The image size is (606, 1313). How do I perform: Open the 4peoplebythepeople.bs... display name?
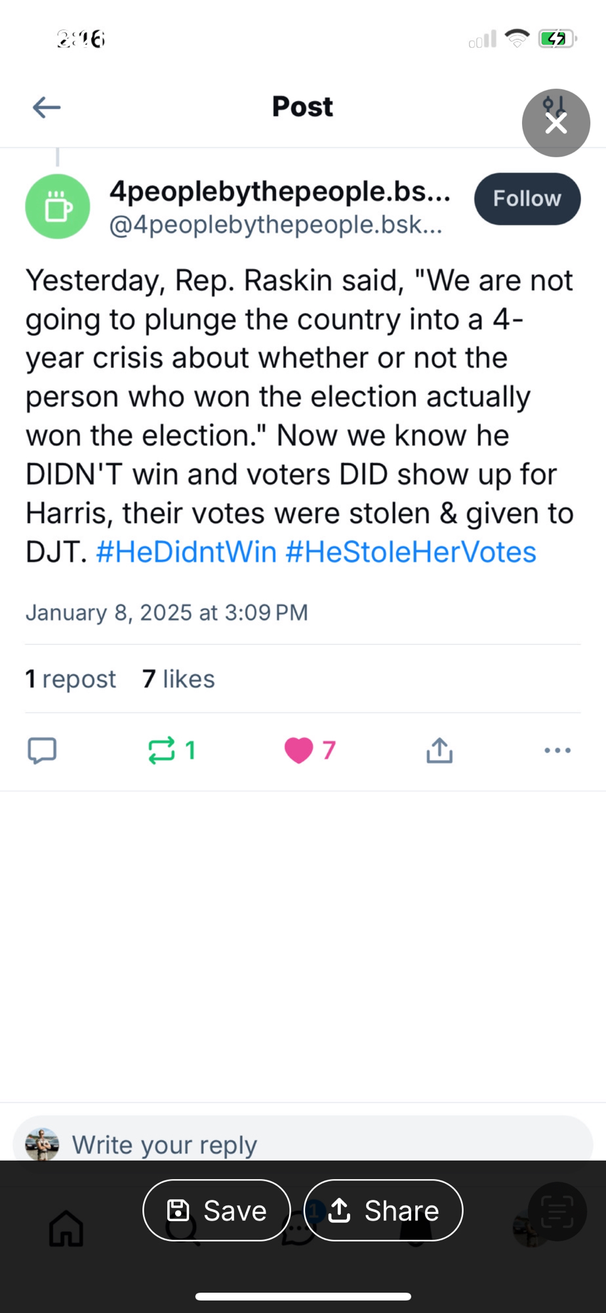[280, 191]
